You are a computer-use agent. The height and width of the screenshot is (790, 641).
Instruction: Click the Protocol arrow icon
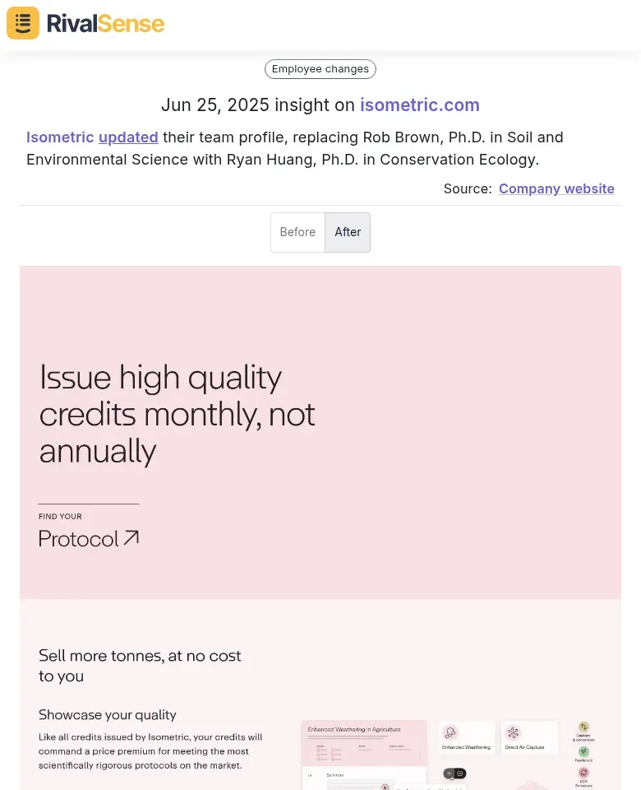pyautogui.click(x=131, y=538)
